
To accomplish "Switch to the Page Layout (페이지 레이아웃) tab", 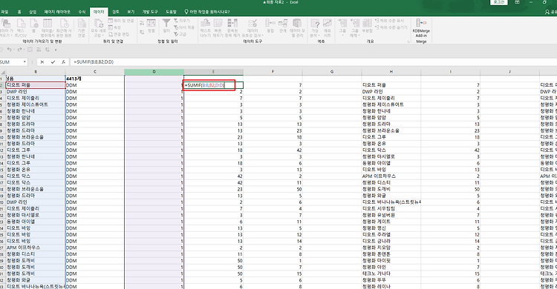I will [x=57, y=12].
